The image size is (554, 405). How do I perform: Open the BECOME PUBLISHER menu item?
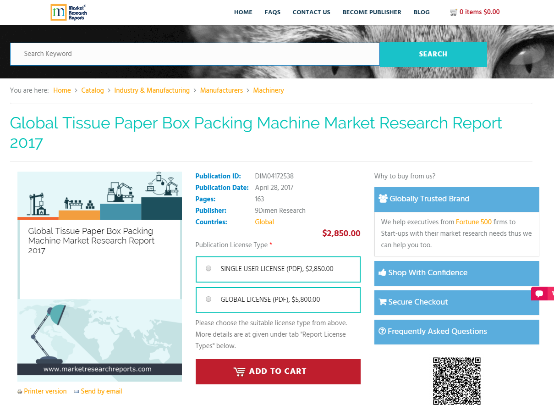(x=372, y=12)
